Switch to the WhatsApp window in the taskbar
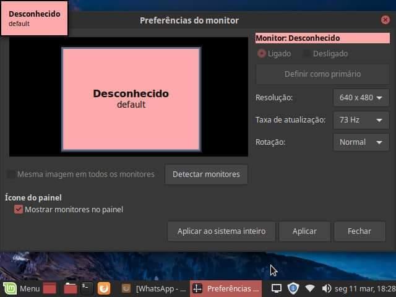The image size is (396, 297). (x=153, y=288)
